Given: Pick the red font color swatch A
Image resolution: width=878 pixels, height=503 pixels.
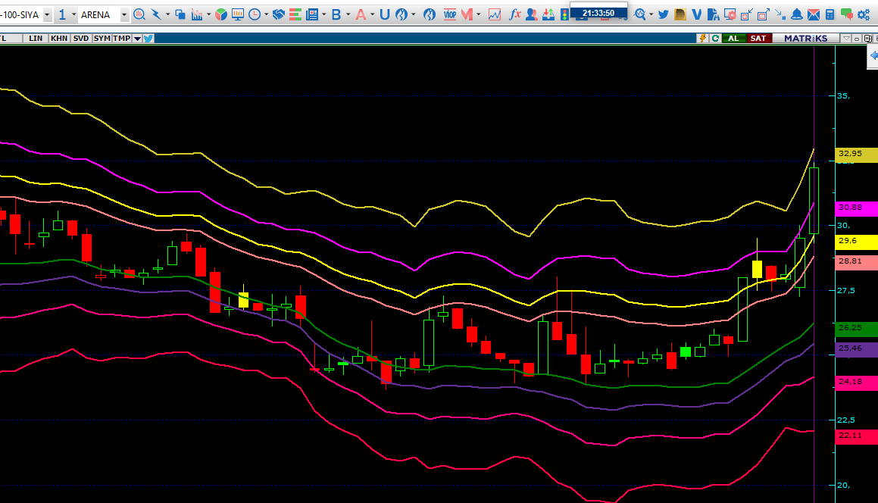Looking at the screenshot, I should click(361, 13).
